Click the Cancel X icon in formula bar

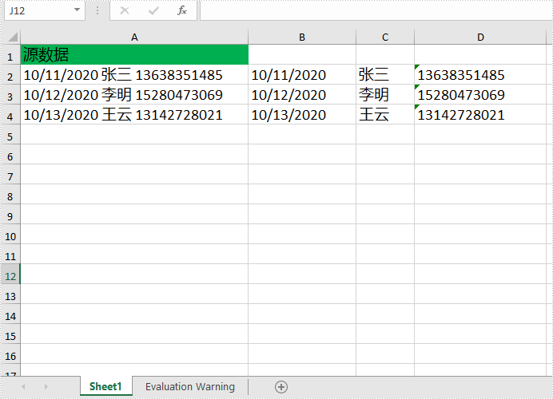click(125, 10)
